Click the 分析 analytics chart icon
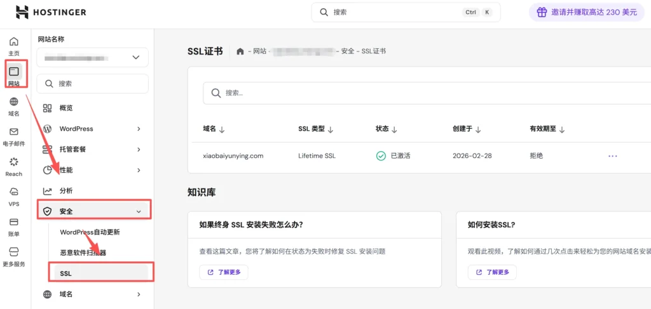Screen dimensions: 651x309 click(47, 191)
